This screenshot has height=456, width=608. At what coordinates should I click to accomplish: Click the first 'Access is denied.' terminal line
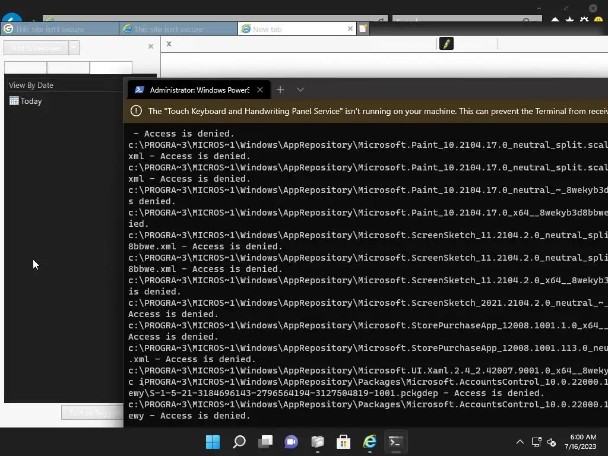pyautogui.click(x=184, y=134)
